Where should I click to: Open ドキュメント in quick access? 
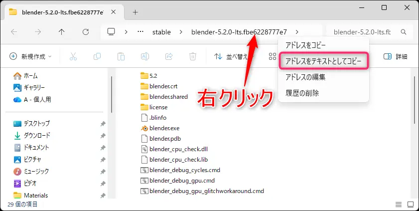click(x=31, y=147)
